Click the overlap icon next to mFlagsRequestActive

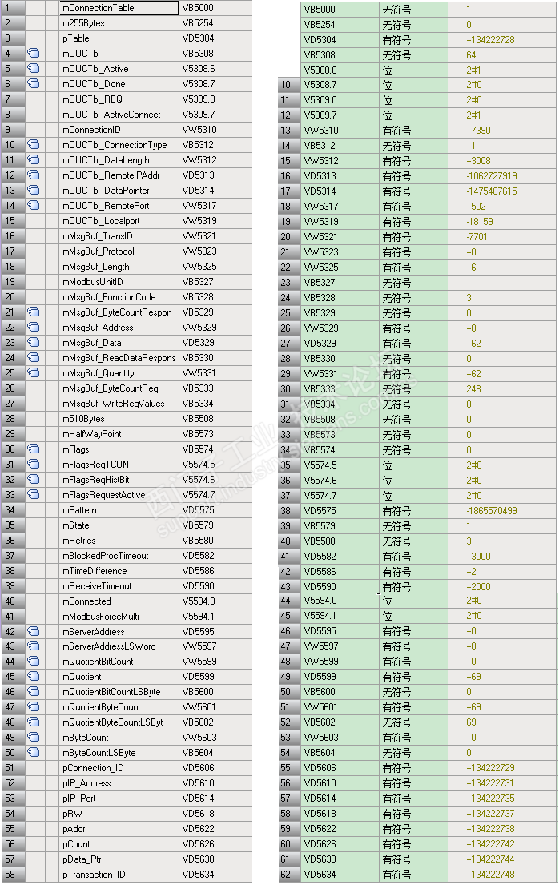tap(34, 495)
